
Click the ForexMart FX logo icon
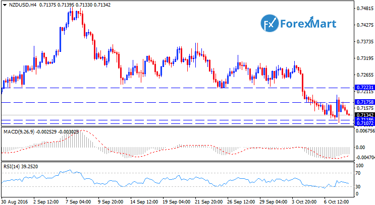(271, 24)
